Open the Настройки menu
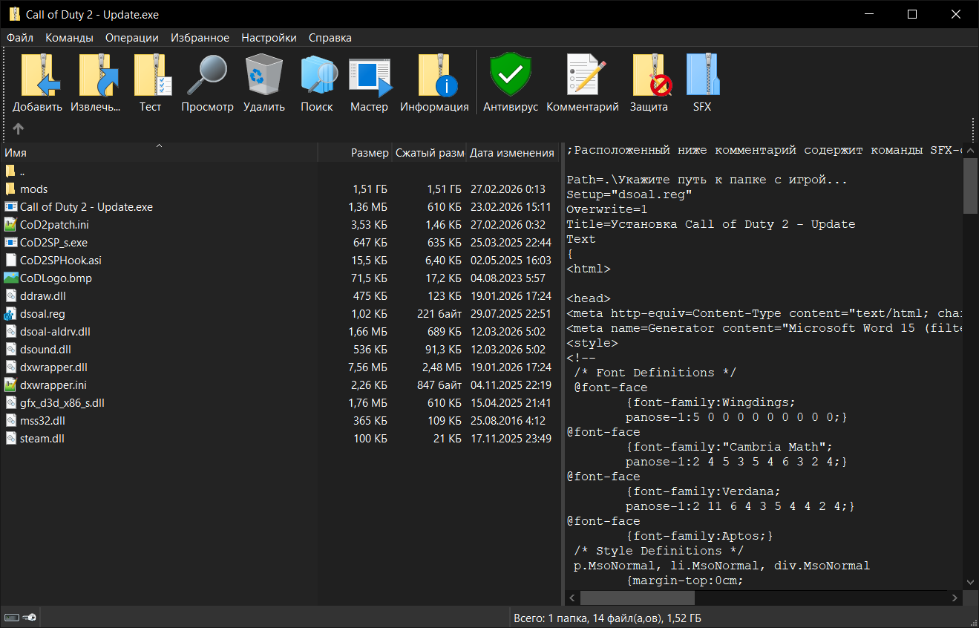Screen dimensions: 979x628 point(269,38)
